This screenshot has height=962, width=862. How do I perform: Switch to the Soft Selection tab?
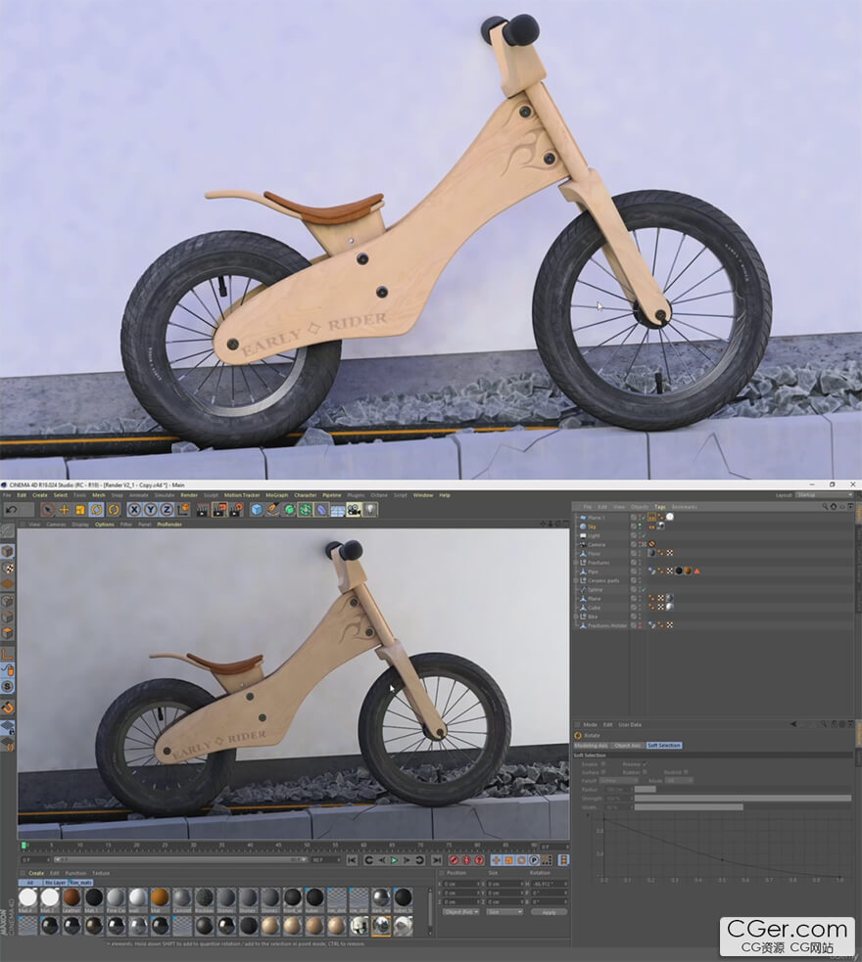[x=664, y=746]
